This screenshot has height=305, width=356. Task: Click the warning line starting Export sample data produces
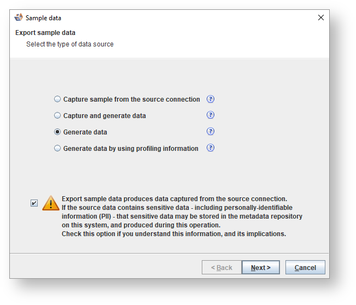click(x=174, y=199)
